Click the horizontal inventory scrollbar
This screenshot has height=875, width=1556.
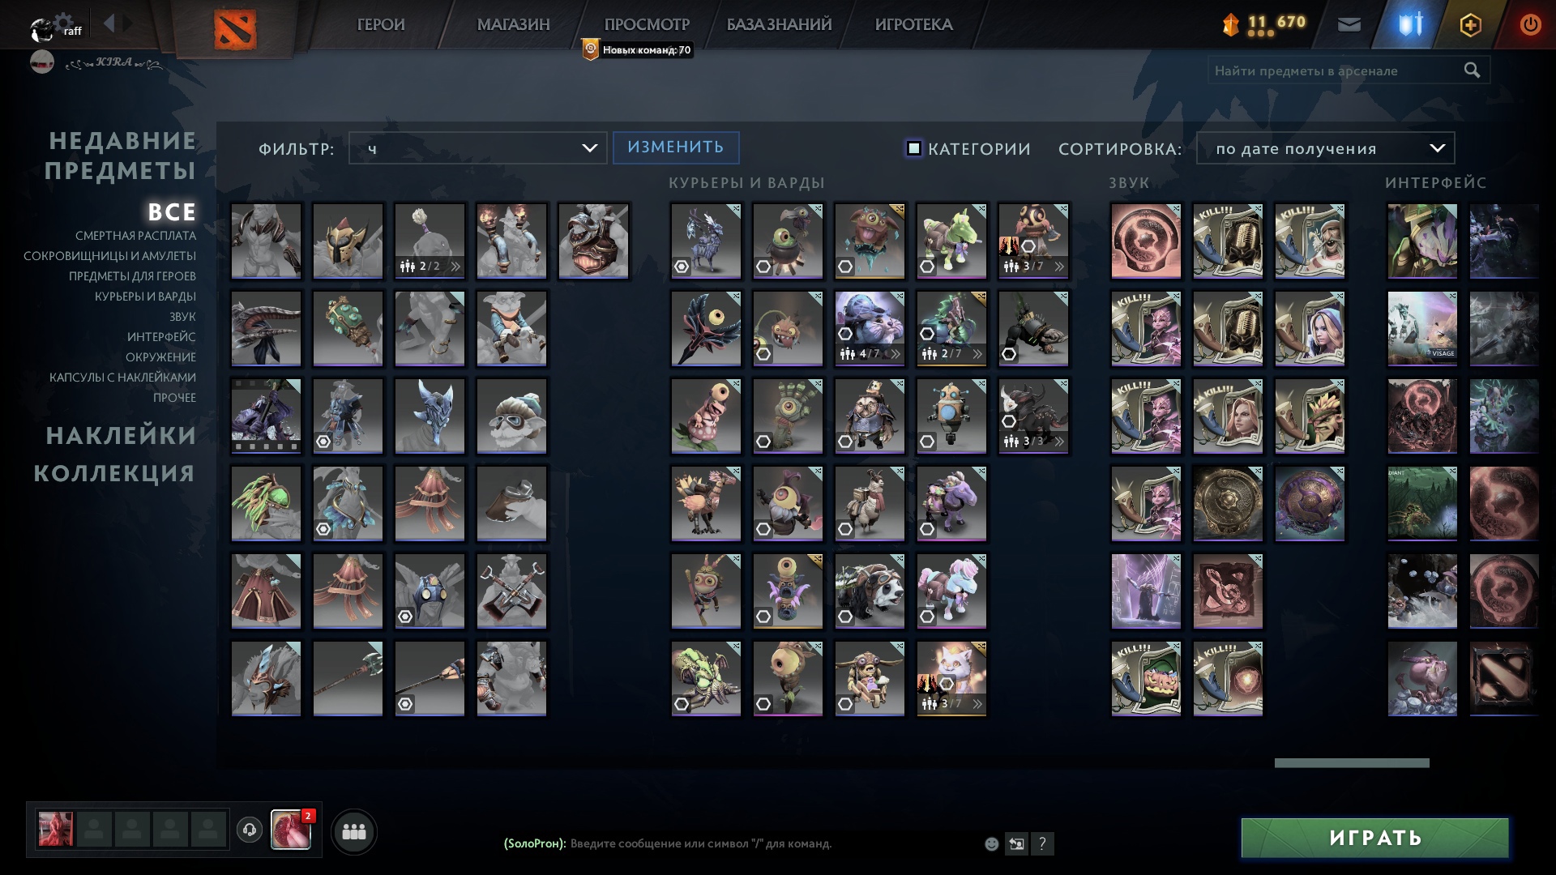1352,763
